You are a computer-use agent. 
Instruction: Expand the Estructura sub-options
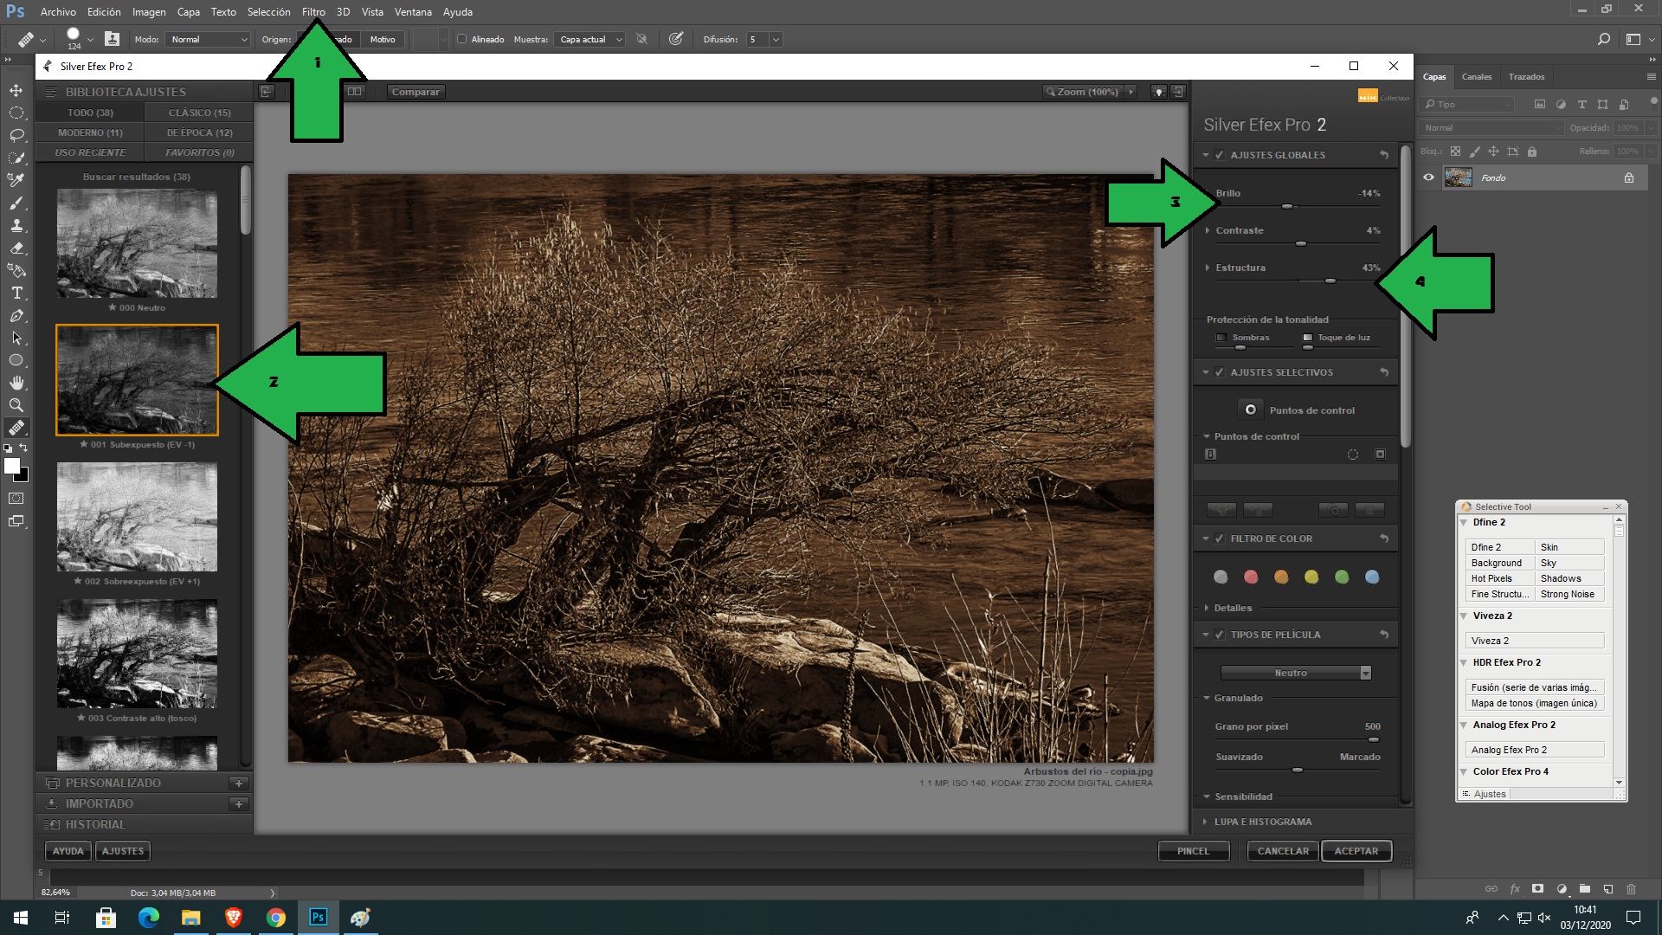pos(1208,268)
